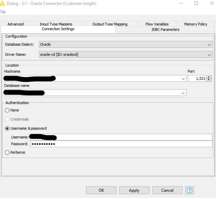Close the Oracle Connector dialog
This screenshot has width=216, height=199.
[x=212, y=3]
